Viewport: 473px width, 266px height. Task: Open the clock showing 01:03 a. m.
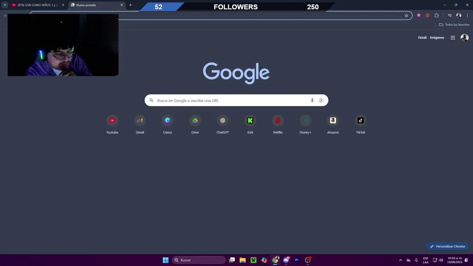455,260
